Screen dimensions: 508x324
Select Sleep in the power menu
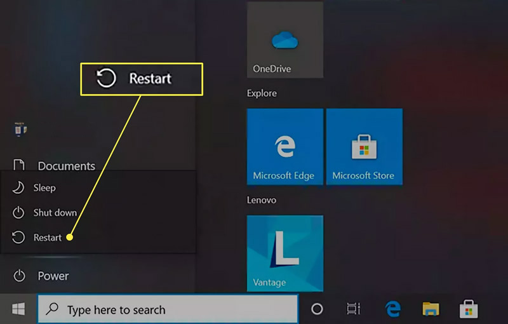tap(98, 188)
